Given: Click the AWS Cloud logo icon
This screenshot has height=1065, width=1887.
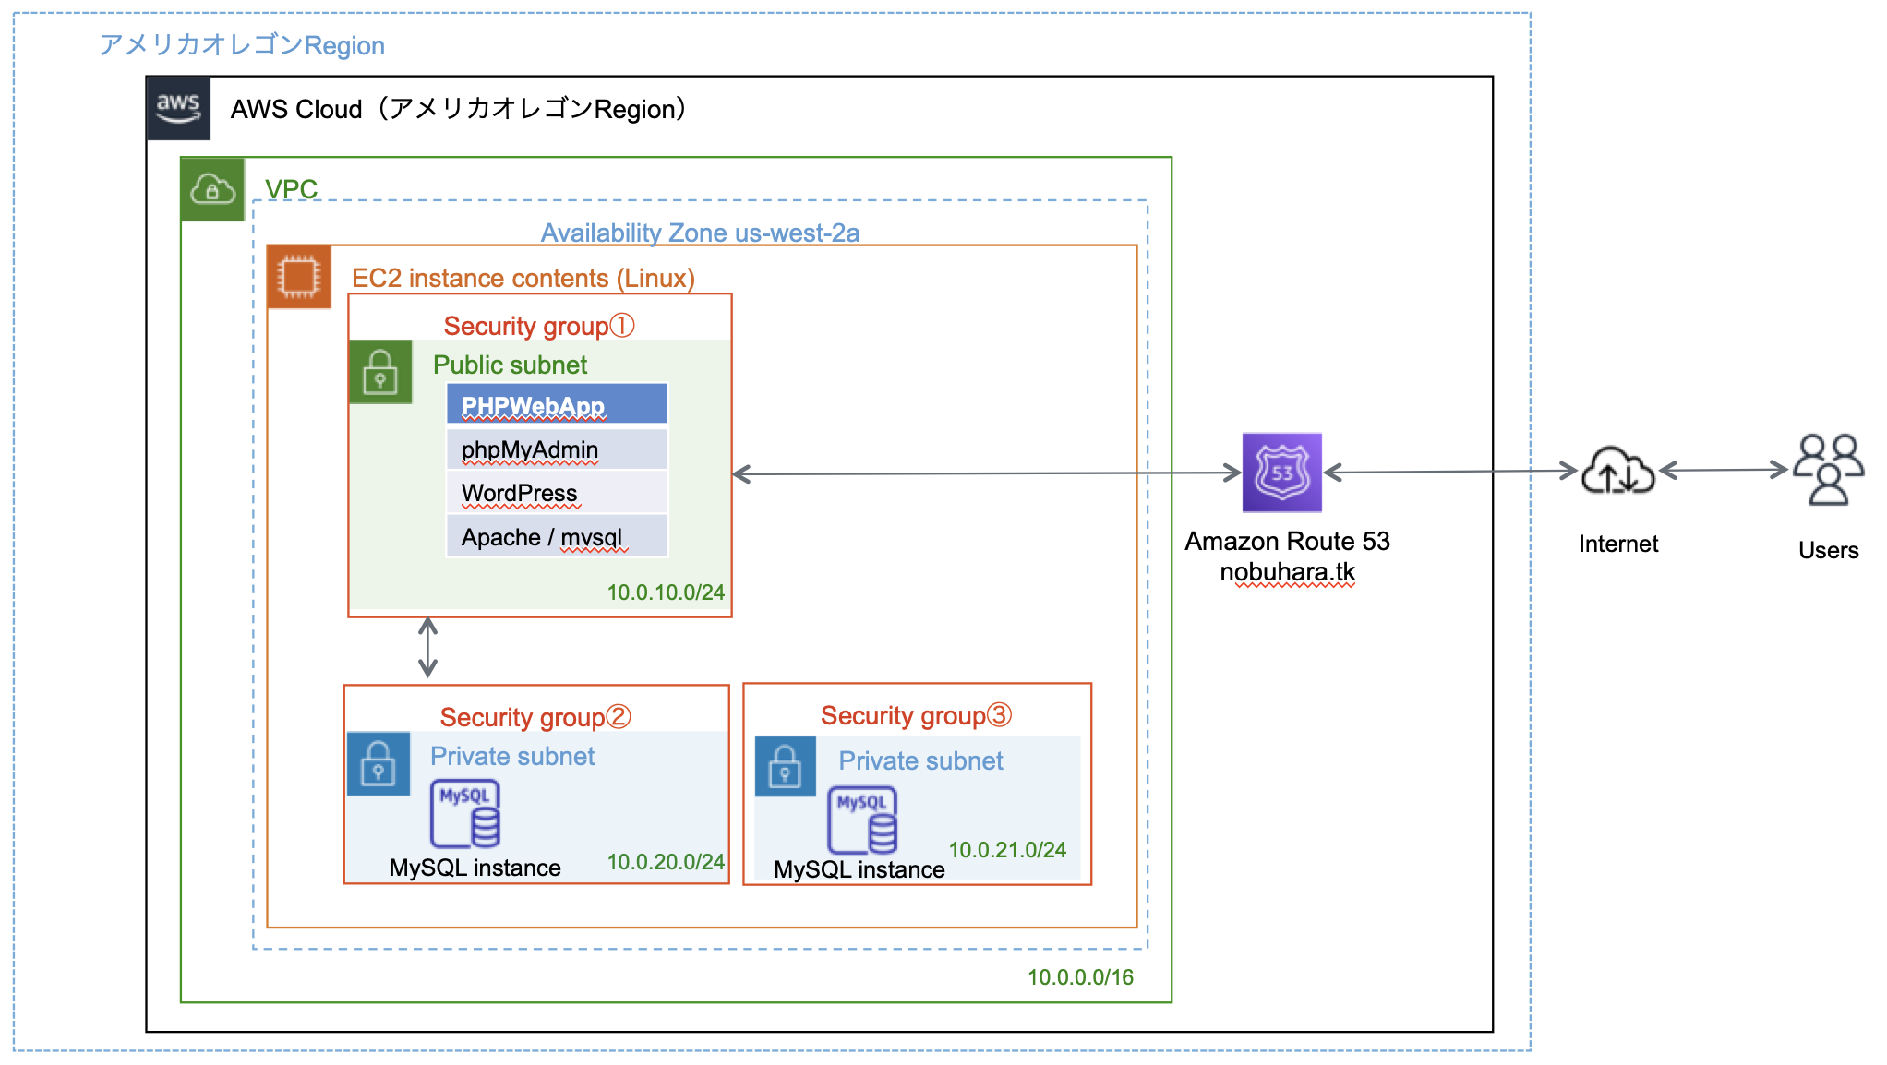Looking at the screenshot, I should pyautogui.click(x=180, y=108).
